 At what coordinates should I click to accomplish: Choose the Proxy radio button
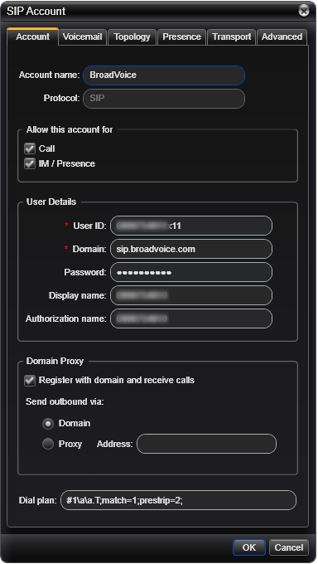(x=48, y=444)
